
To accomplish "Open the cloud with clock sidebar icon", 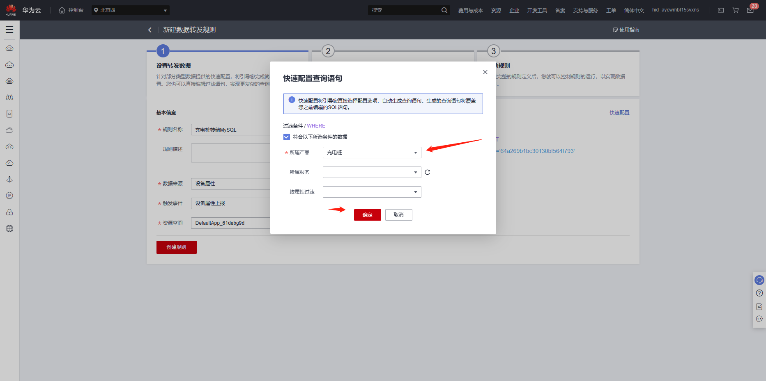I will (9, 163).
